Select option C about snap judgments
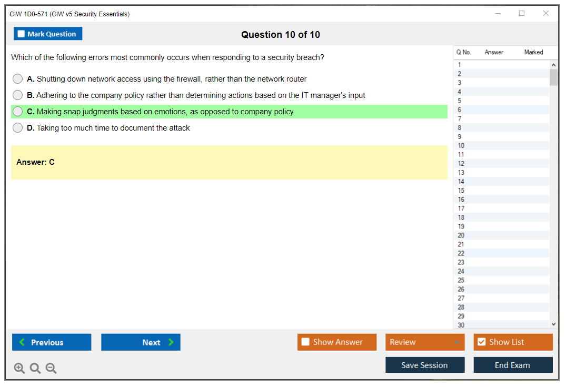The height and width of the screenshot is (387, 566). click(x=18, y=112)
